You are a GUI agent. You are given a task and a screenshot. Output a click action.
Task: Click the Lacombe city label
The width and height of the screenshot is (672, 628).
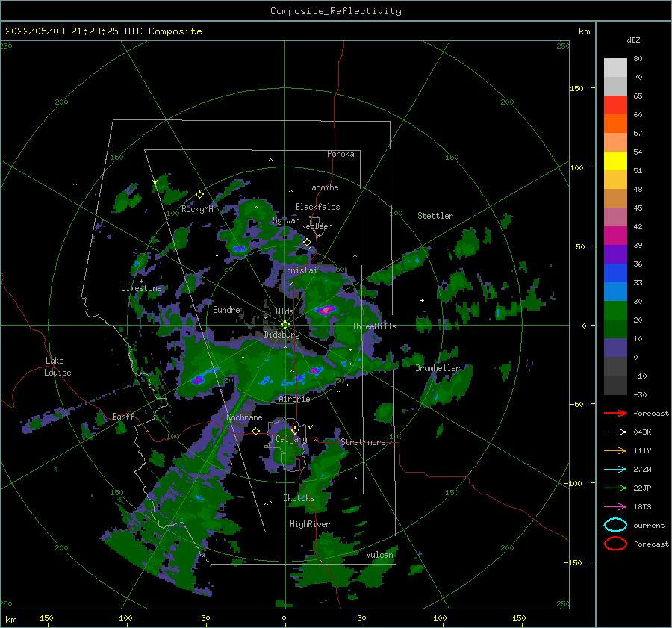tap(323, 187)
